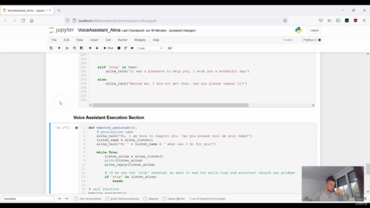The height and width of the screenshot is (208, 370).
Task: Click the Jupyter logo
Action: click(x=61, y=30)
